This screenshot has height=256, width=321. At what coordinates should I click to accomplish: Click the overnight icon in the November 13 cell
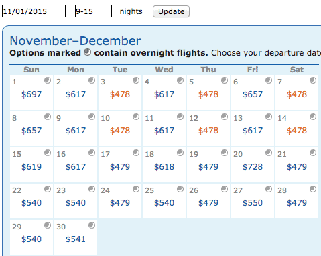[269, 117]
